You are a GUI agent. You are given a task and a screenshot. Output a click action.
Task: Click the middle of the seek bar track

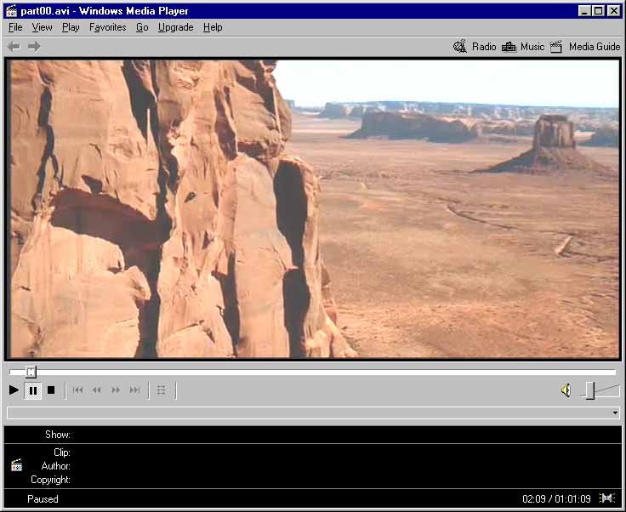313,372
